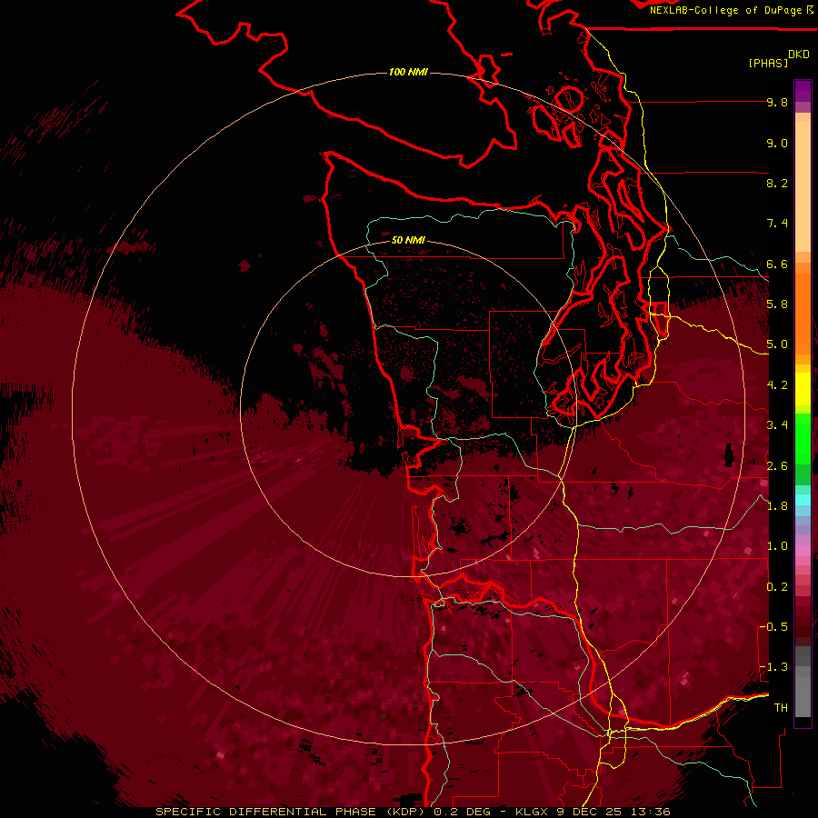The width and height of the screenshot is (818, 818).
Task: Pick the purple top segment of color bar
Action: coord(803,91)
